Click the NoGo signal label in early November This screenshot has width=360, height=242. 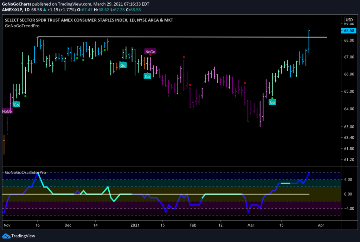coord(7,111)
